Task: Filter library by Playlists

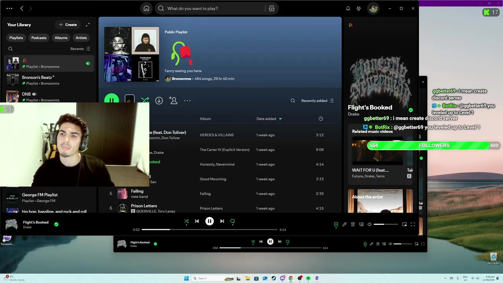Action: (16, 38)
